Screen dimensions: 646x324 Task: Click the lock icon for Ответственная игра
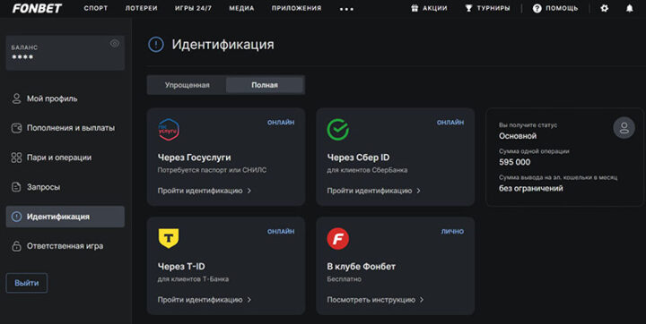click(16, 246)
